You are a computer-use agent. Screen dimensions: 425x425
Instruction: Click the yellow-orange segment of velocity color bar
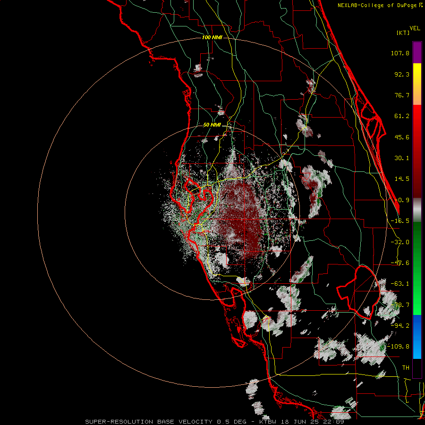[417, 84]
